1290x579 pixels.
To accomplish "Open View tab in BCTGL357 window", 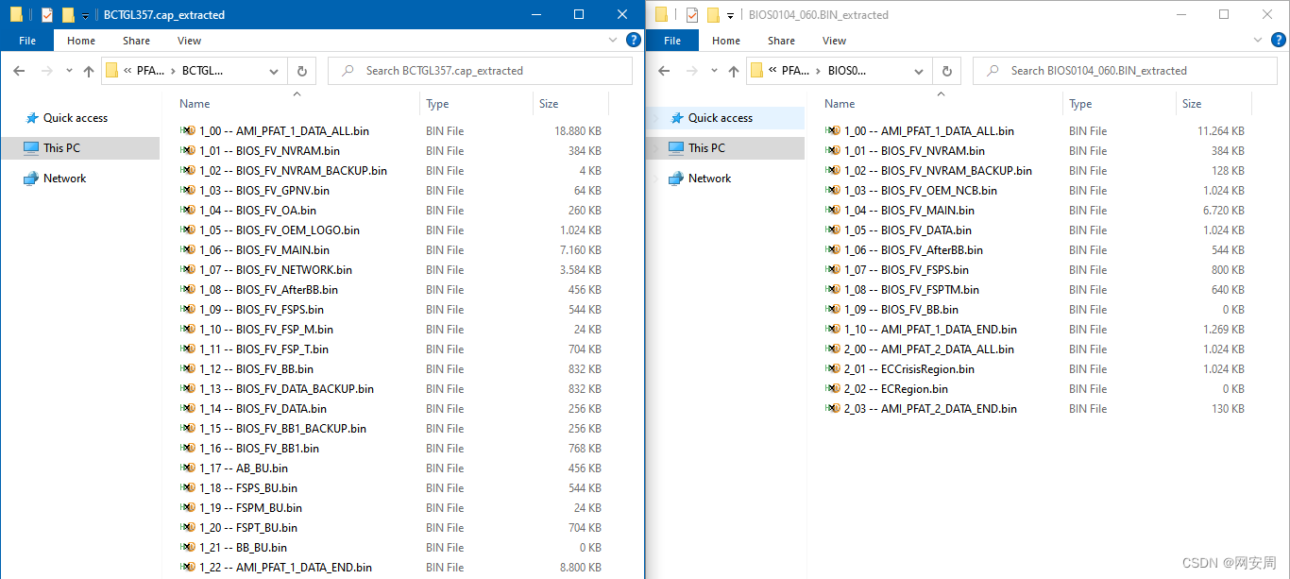I will click(190, 41).
